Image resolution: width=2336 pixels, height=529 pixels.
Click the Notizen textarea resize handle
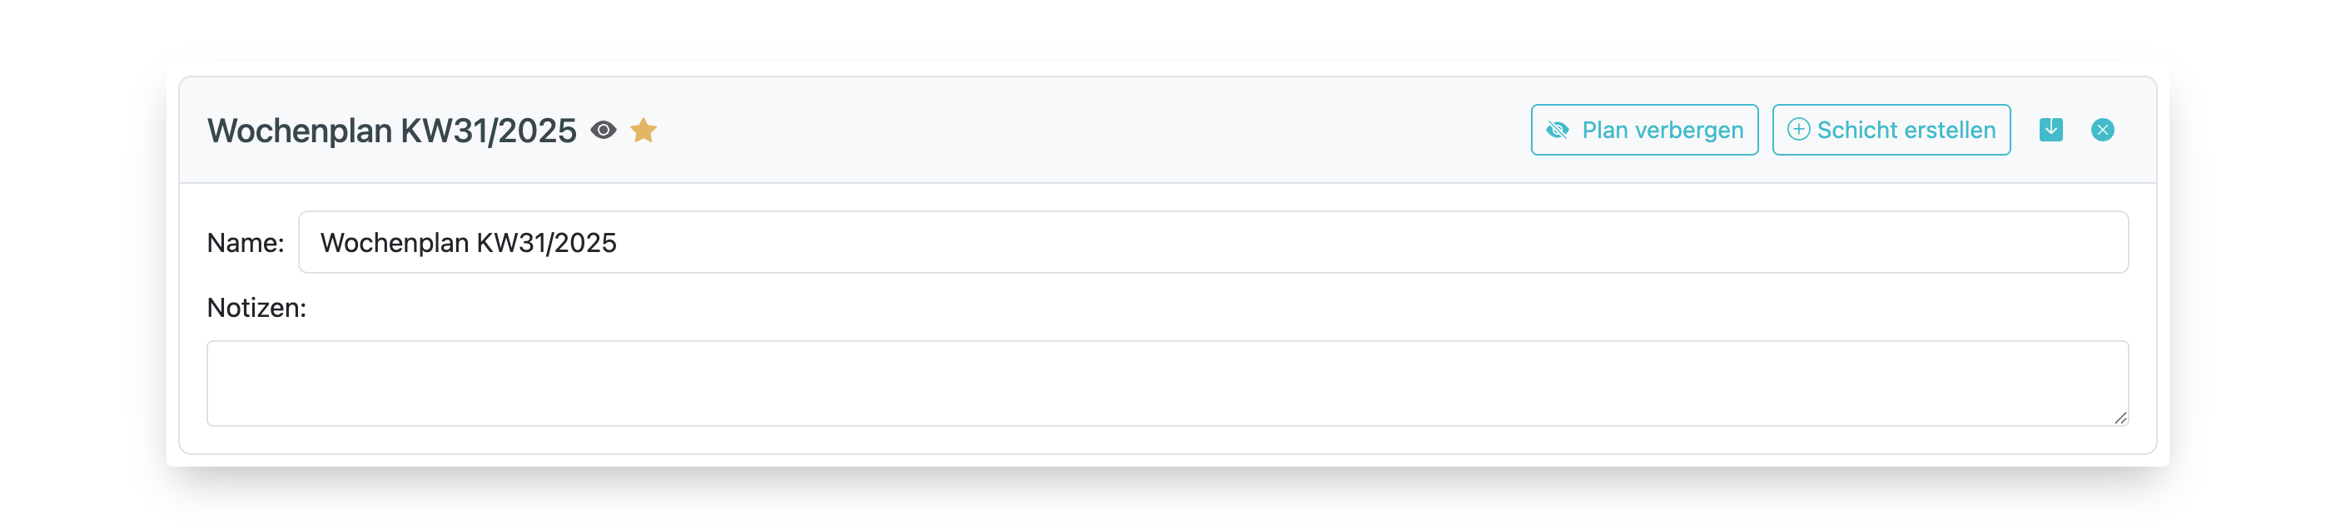(2120, 418)
